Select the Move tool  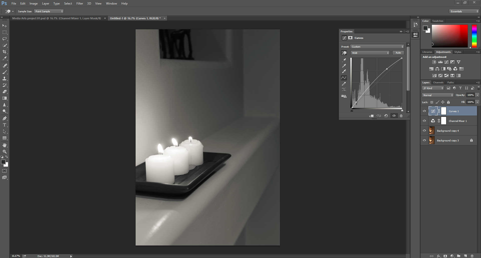5,26
